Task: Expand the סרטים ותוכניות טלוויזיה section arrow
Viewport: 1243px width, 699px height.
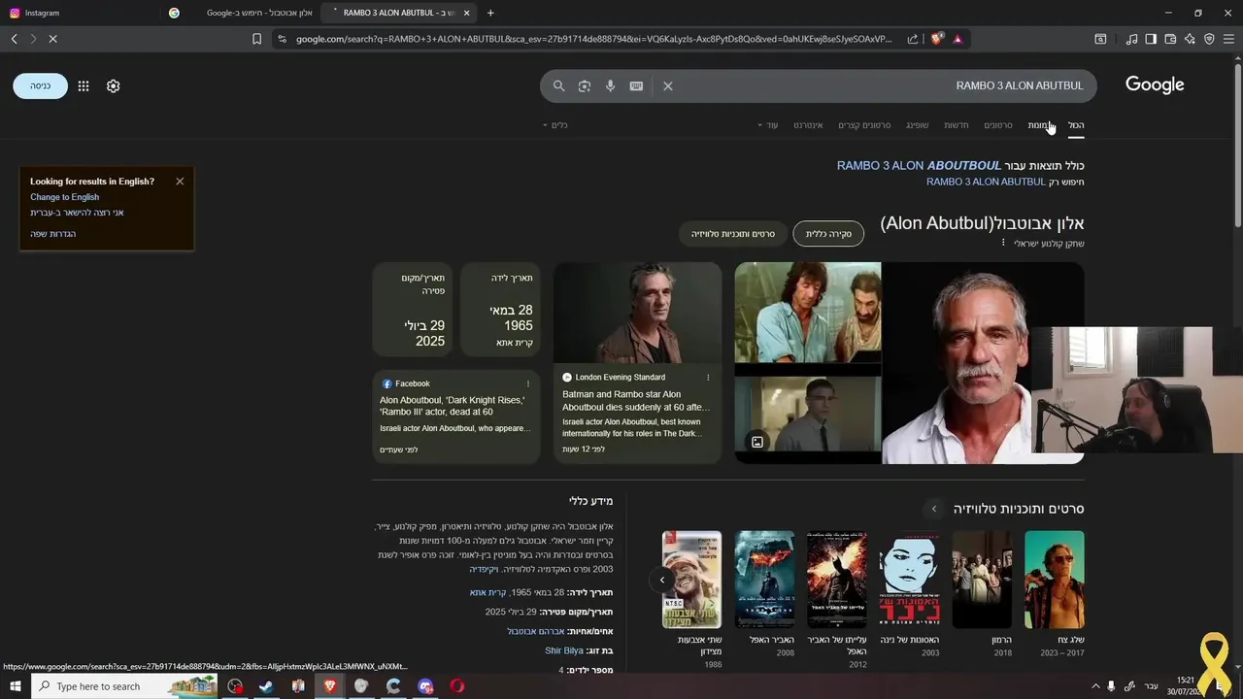Action: click(x=934, y=509)
